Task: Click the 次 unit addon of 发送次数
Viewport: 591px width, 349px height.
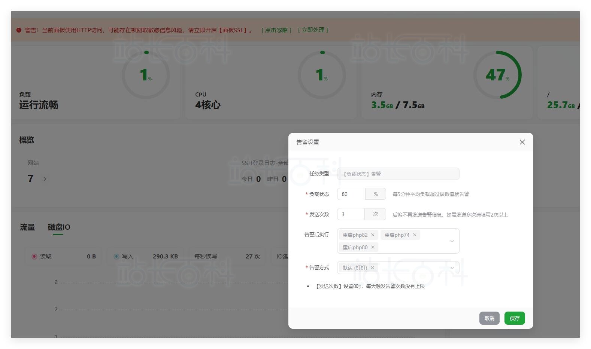Action: pyautogui.click(x=375, y=214)
